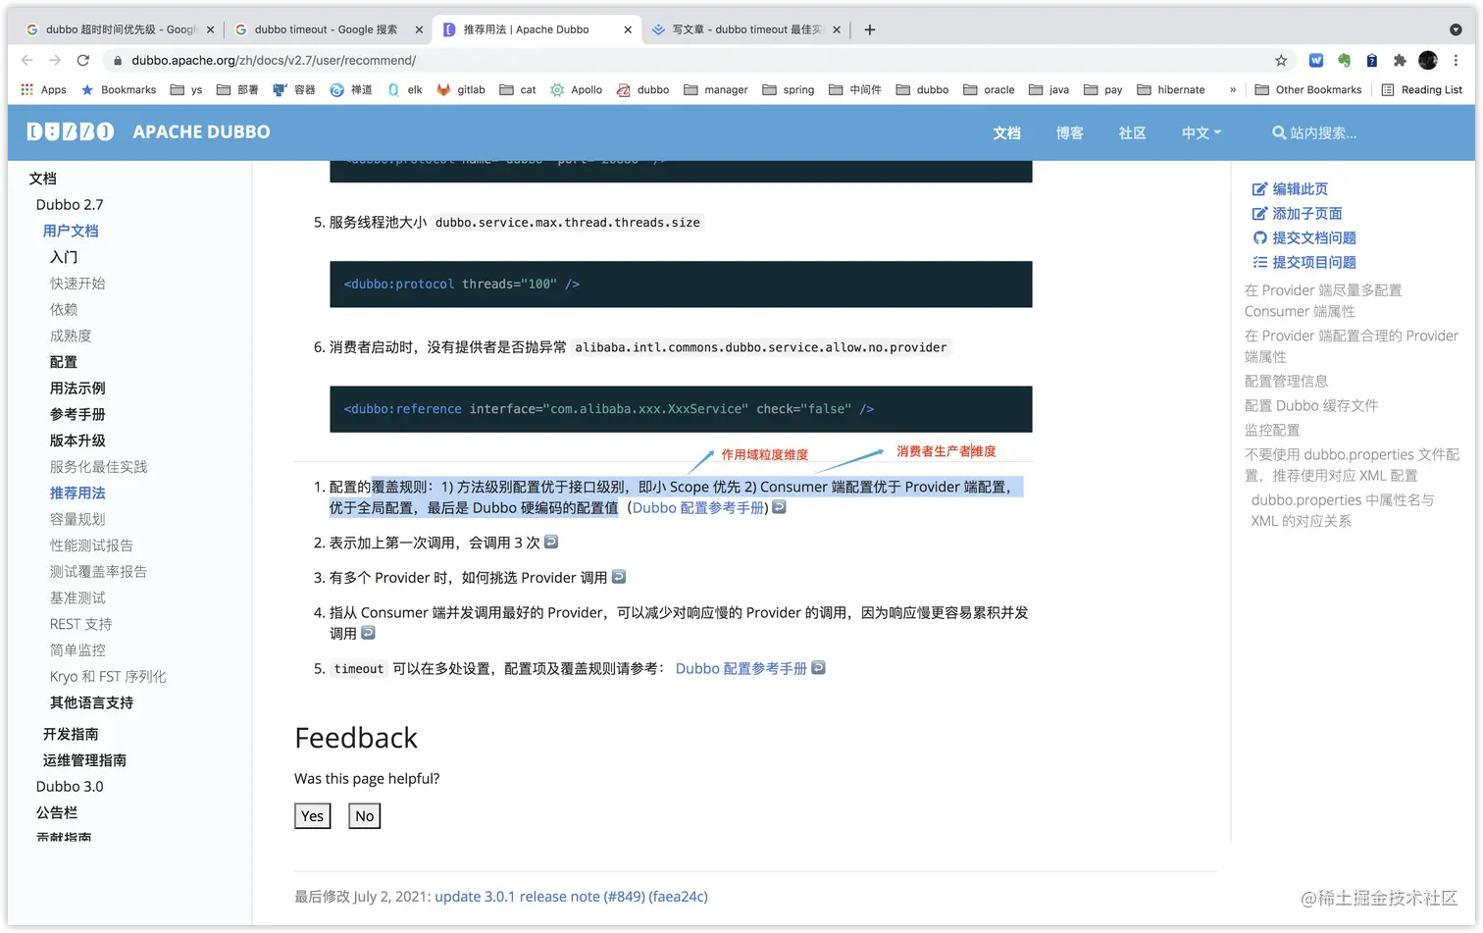Open a new tab with plus
This screenshot has width=1483, height=933.
click(869, 29)
